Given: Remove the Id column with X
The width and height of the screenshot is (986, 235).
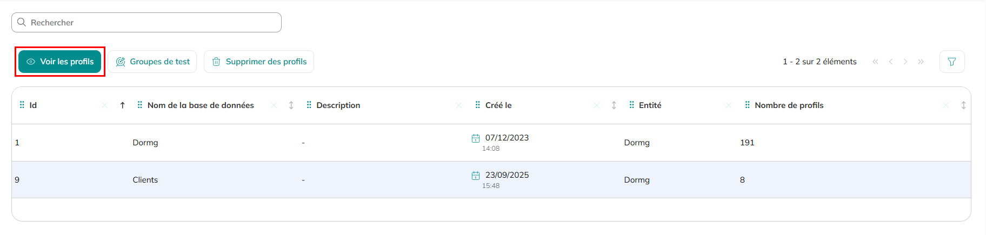Looking at the screenshot, I should pyautogui.click(x=105, y=105).
